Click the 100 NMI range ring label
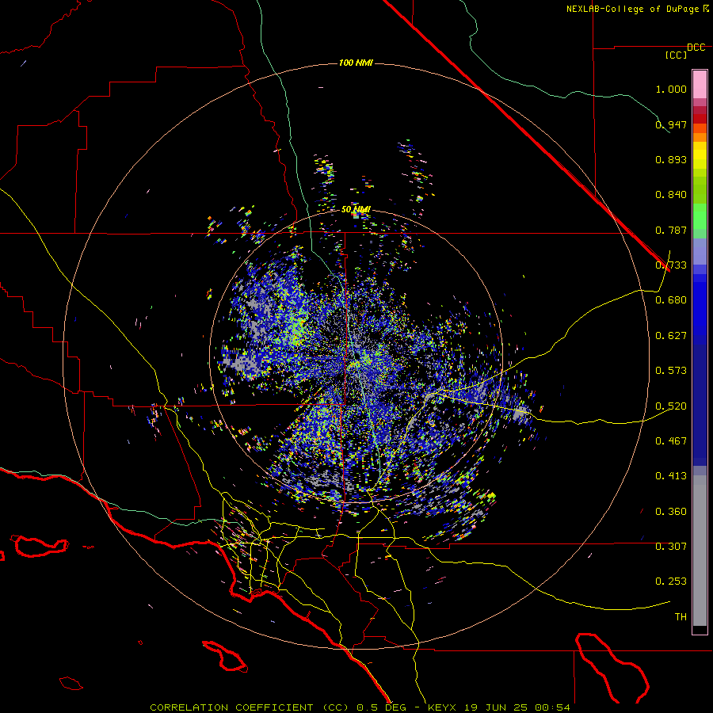The height and width of the screenshot is (713, 713). point(356,63)
